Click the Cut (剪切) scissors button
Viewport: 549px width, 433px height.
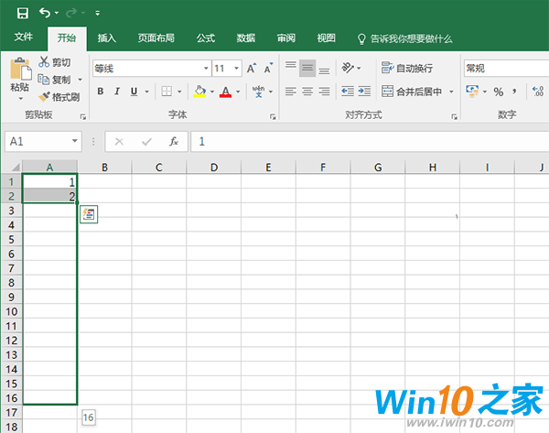click(55, 62)
